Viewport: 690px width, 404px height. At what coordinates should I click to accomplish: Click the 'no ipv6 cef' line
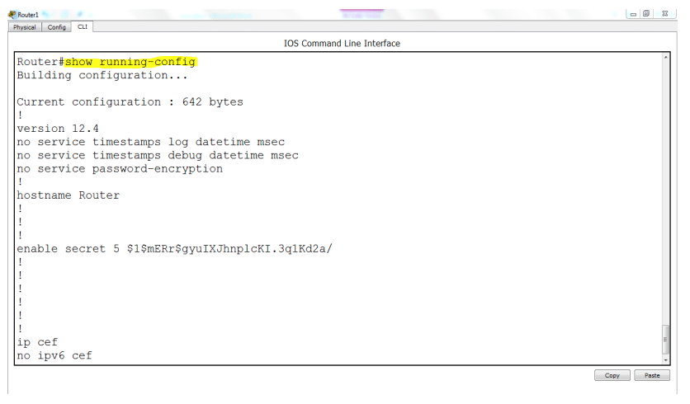tap(54, 355)
